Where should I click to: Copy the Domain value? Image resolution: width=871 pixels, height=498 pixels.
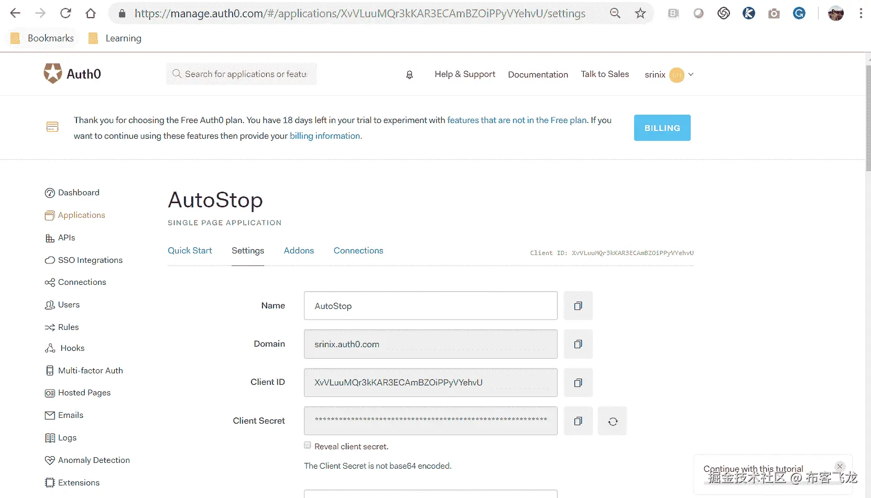click(x=578, y=344)
